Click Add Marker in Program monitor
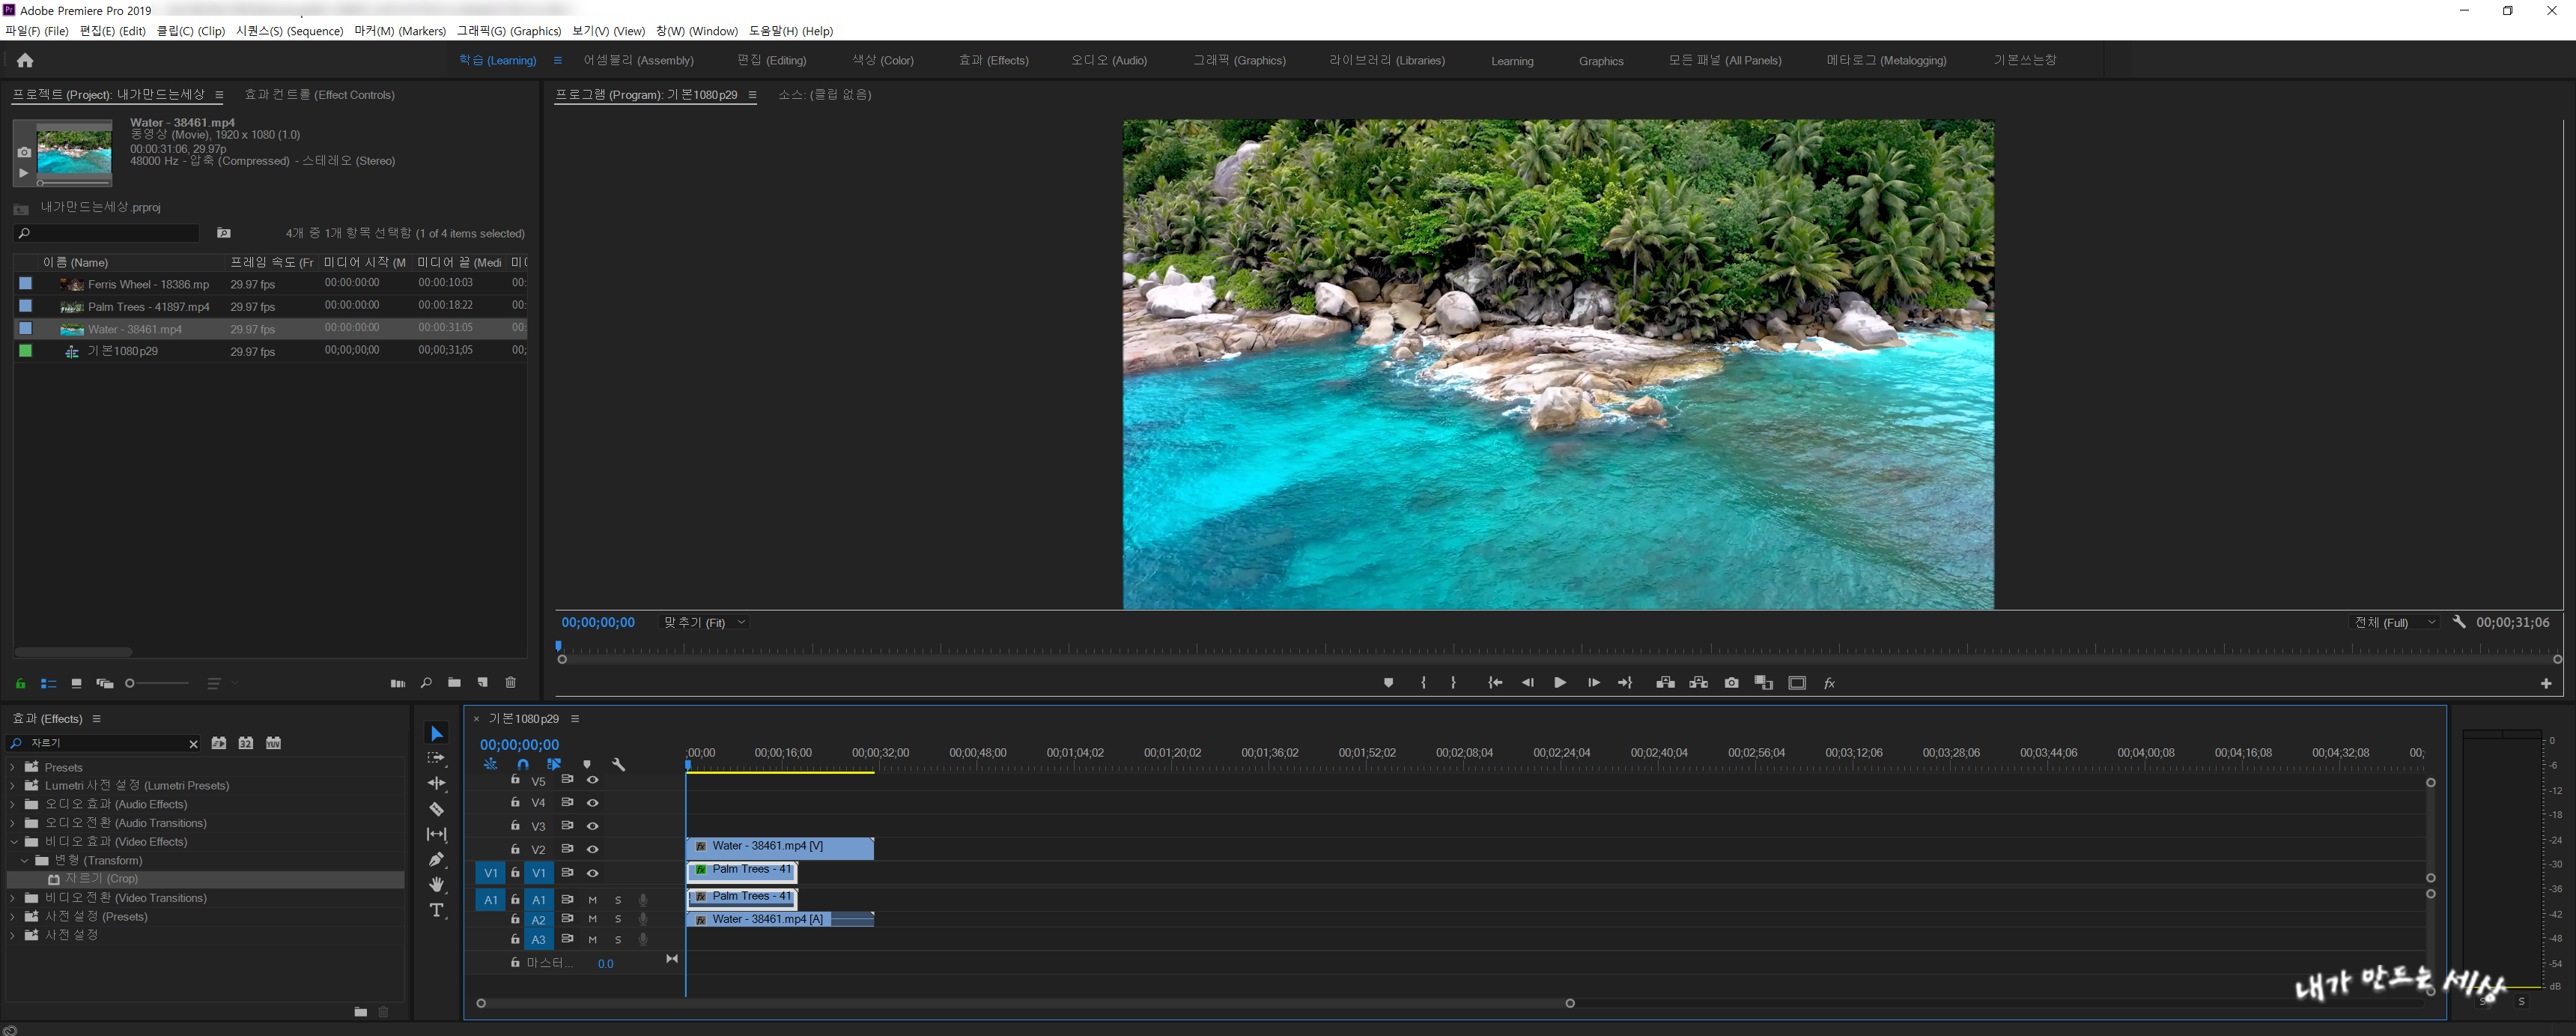 pyautogui.click(x=1388, y=683)
